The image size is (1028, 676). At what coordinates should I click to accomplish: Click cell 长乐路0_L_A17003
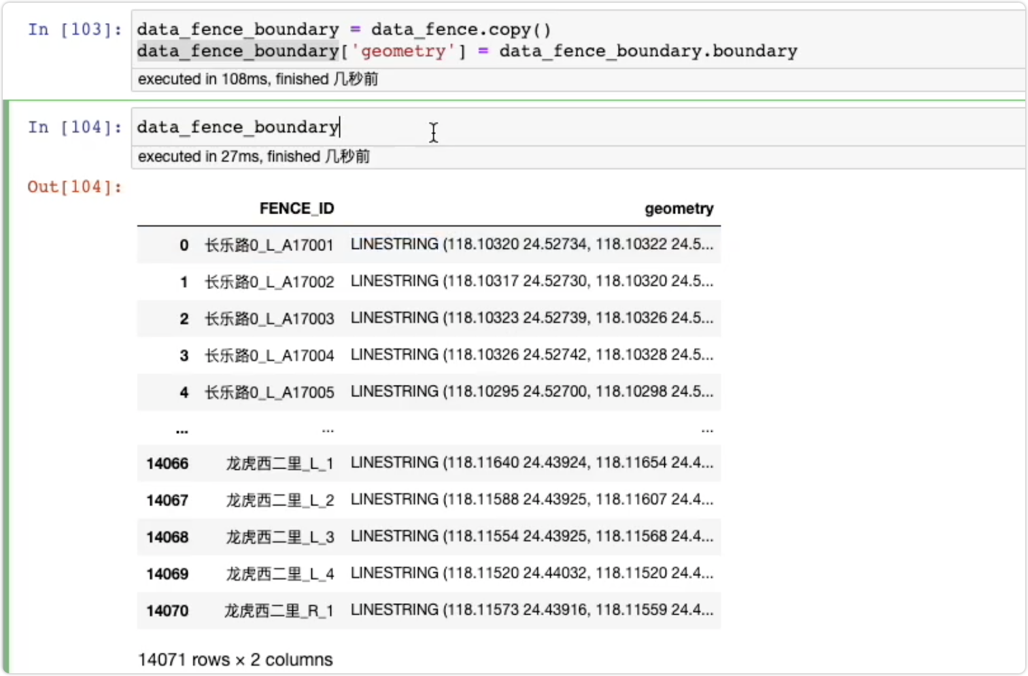coord(269,318)
